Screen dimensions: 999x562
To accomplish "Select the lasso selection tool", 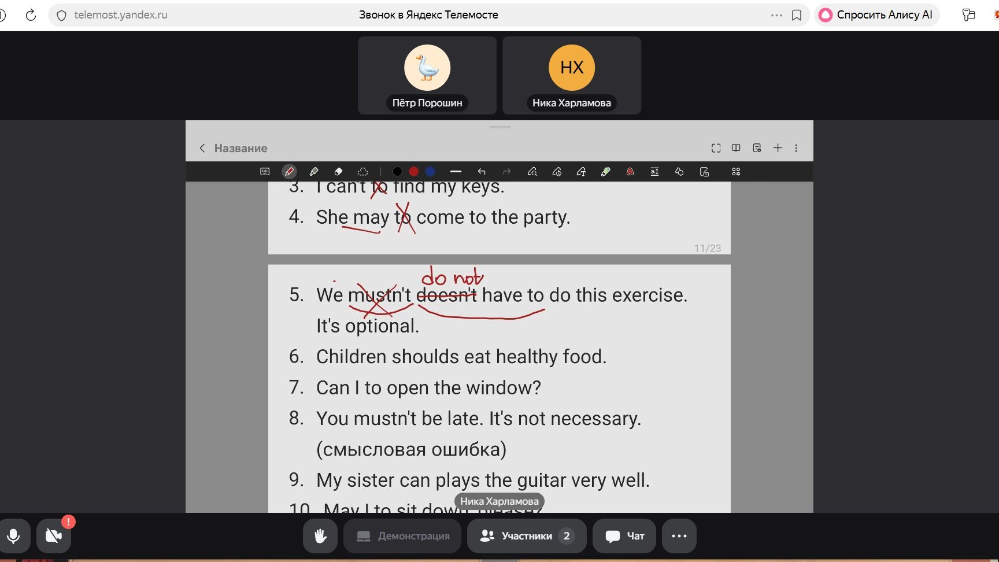I will point(363,172).
